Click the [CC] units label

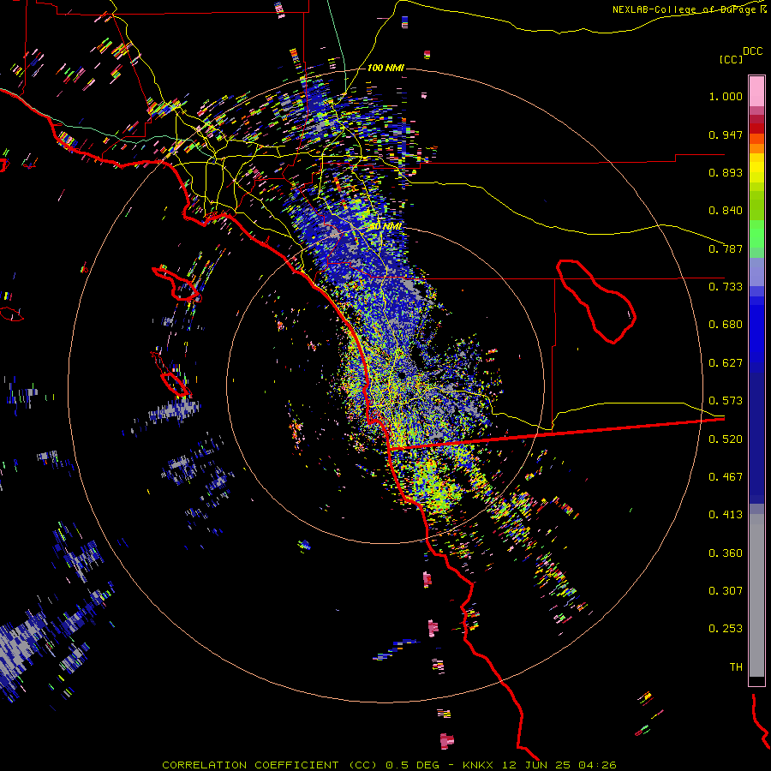(731, 59)
